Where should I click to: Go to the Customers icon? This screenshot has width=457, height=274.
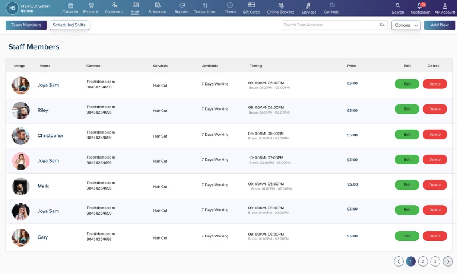coord(114,6)
